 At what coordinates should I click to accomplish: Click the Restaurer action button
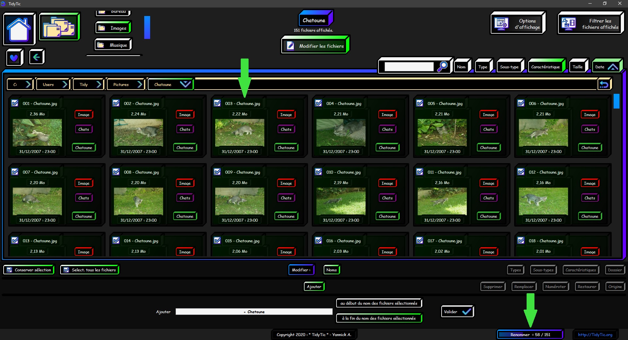click(x=587, y=287)
